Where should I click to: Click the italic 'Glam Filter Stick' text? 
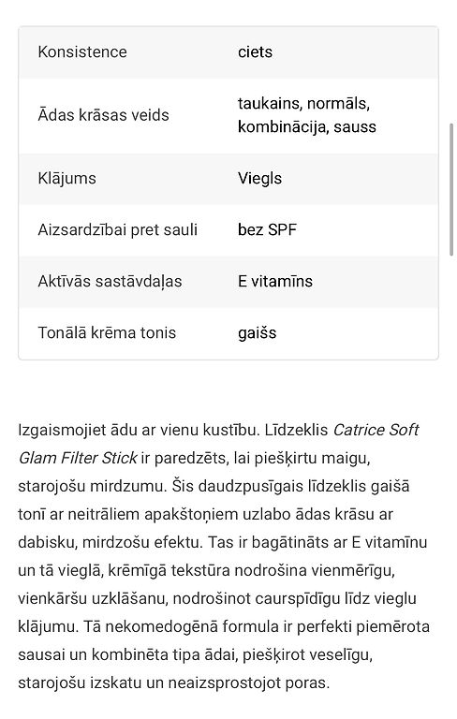78,458
